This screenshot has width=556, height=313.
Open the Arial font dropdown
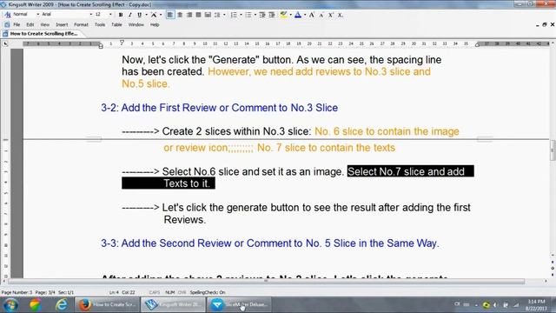coord(90,14)
